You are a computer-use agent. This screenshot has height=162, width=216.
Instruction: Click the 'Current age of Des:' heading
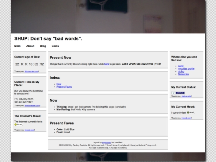pos(27,57)
